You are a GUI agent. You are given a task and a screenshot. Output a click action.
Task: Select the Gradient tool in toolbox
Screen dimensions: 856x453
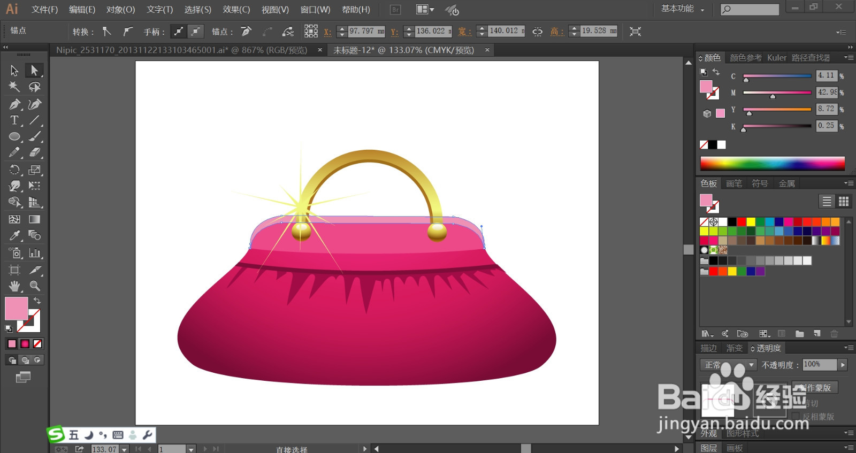35,219
